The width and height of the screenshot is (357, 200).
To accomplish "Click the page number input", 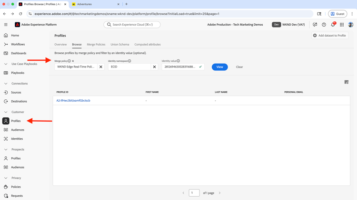I will (x=194, y=193).
